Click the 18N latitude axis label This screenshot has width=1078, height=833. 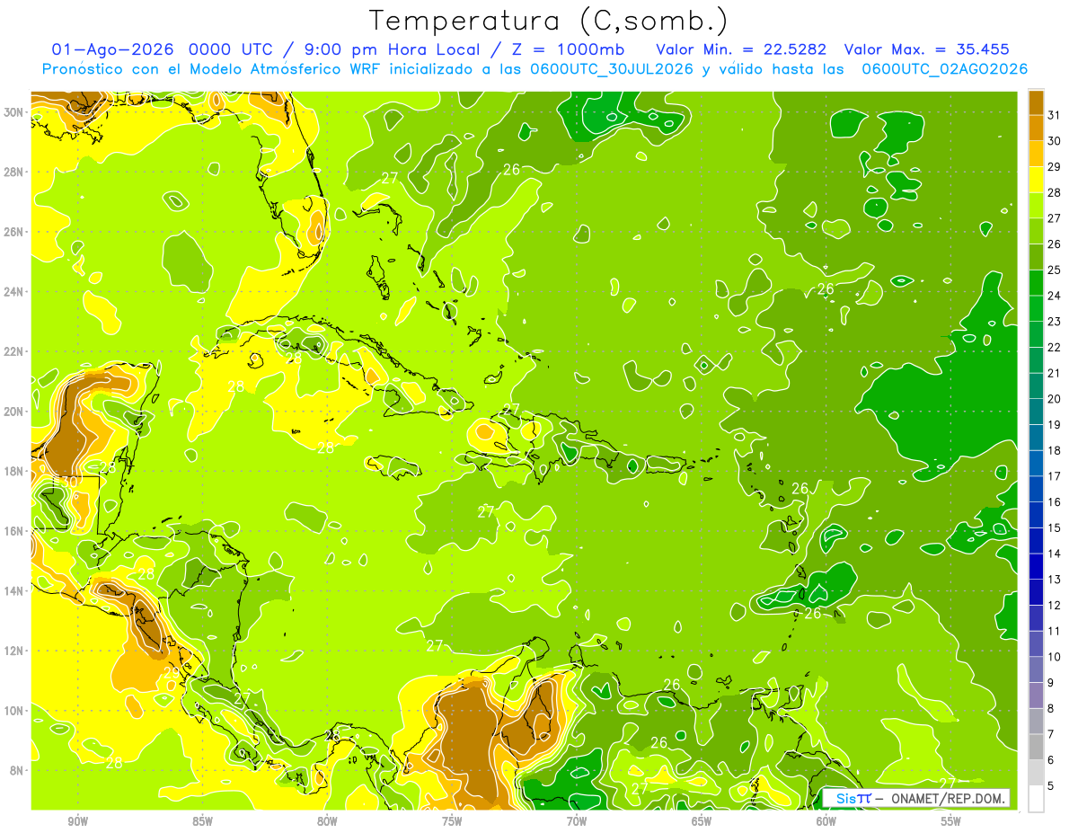14,471
